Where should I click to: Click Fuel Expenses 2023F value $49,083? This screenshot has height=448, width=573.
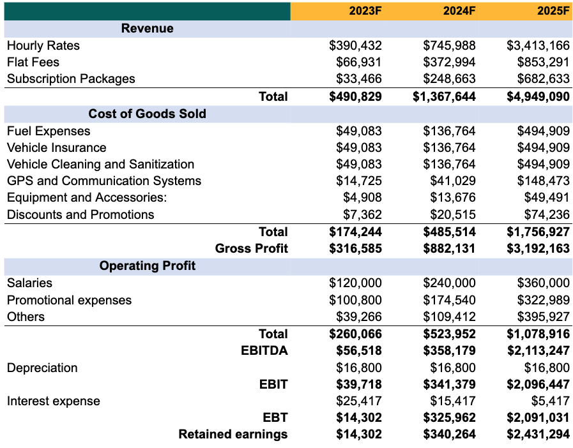point(359,131)
